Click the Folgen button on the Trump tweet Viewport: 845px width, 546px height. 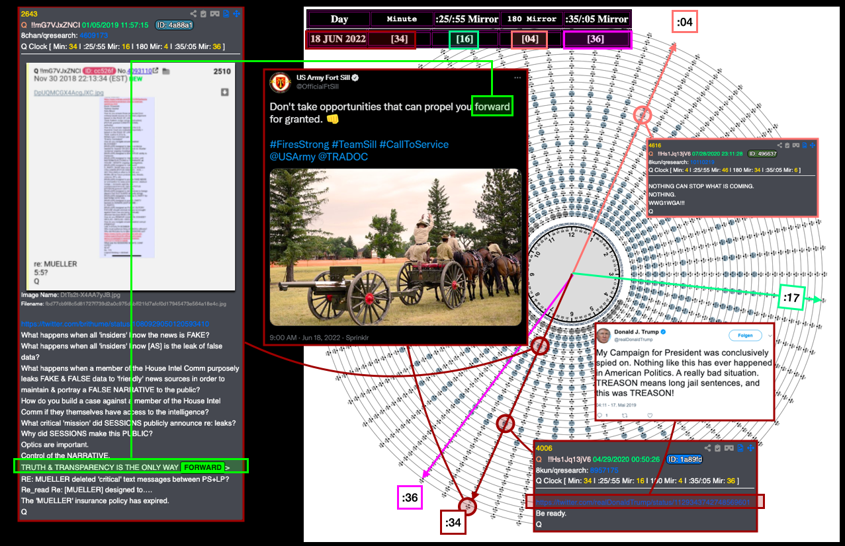click(x=745, y=335)
